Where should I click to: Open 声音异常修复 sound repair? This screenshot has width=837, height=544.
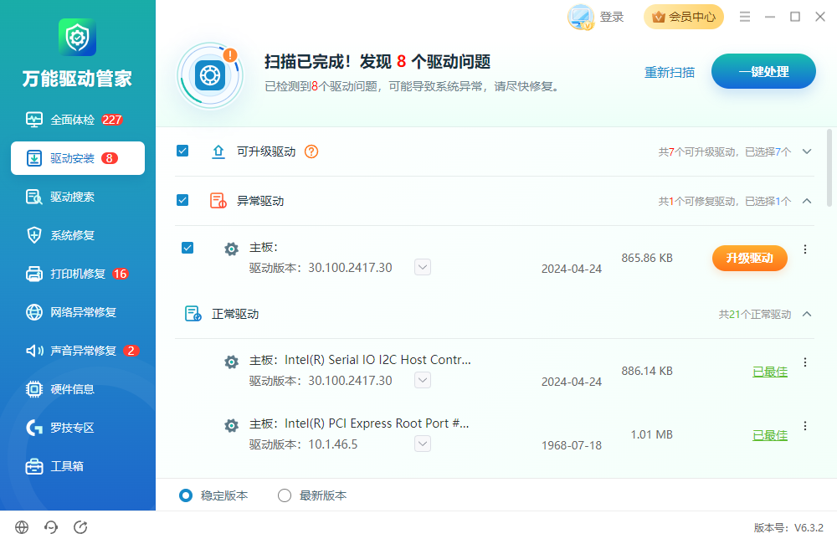tap(77, 350)
